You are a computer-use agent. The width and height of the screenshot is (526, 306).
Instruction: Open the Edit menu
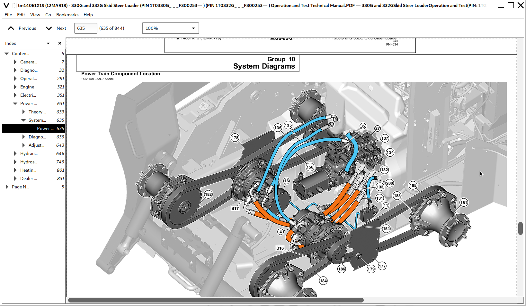(x=21, y=15)
